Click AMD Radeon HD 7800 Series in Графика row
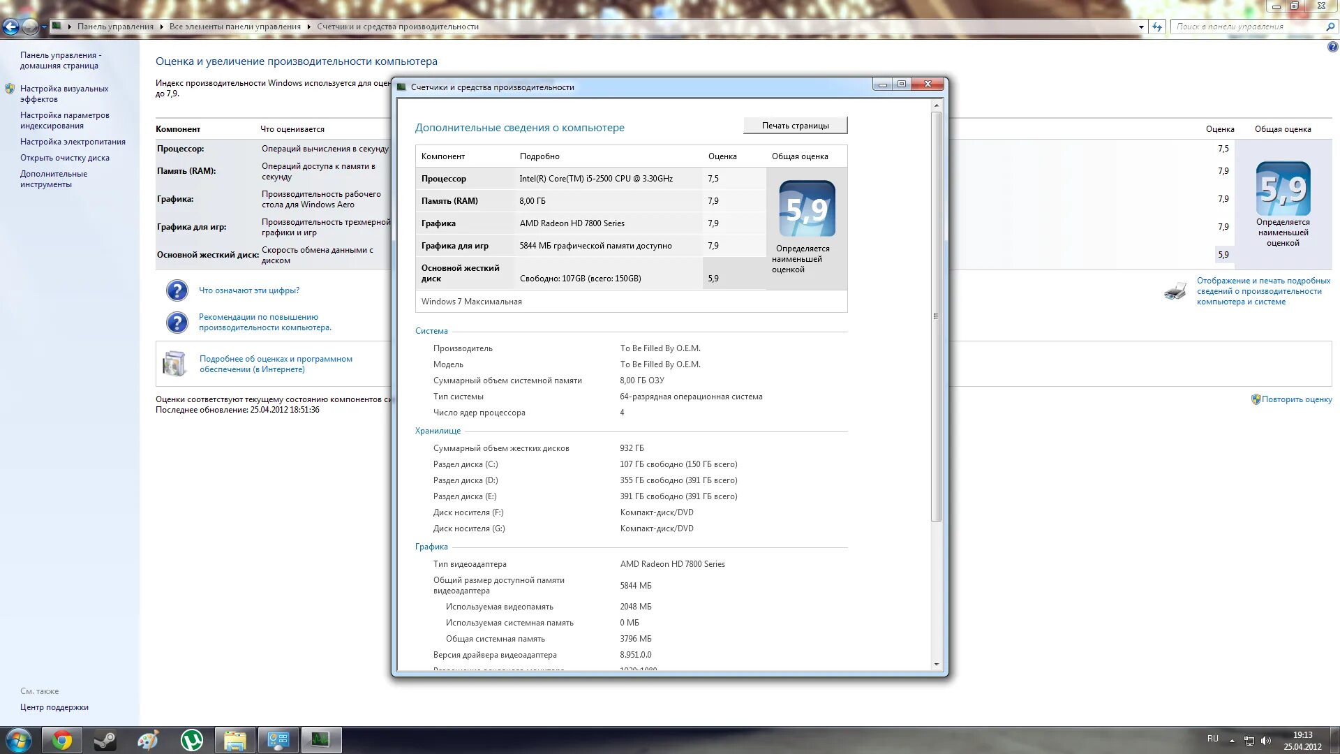The width and height of the screenshot is (1340, 754). [572, 223]
